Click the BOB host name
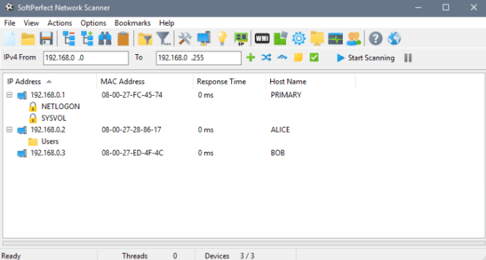Image resolution: width=486 pixels, height=260 pixels. coord(278,153)
